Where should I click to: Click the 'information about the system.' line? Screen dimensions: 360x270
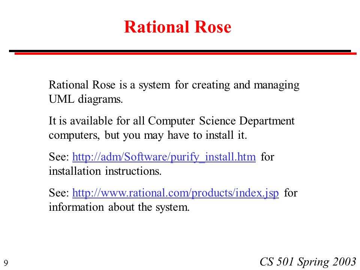[119, 207]
